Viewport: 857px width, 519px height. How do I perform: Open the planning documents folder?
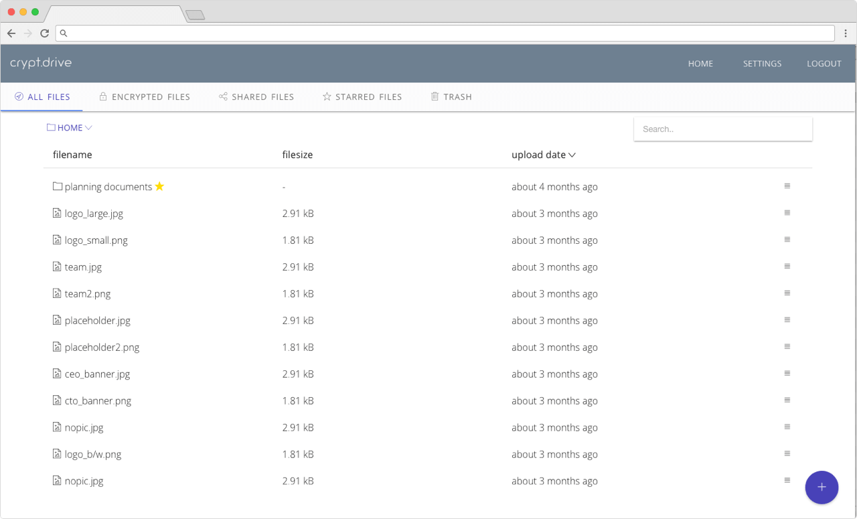108,187
